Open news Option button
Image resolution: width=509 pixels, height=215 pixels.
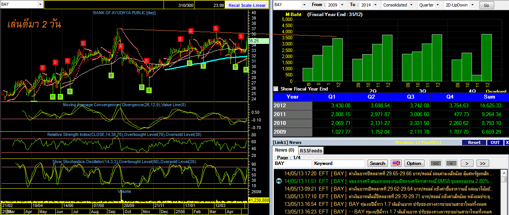414,163
